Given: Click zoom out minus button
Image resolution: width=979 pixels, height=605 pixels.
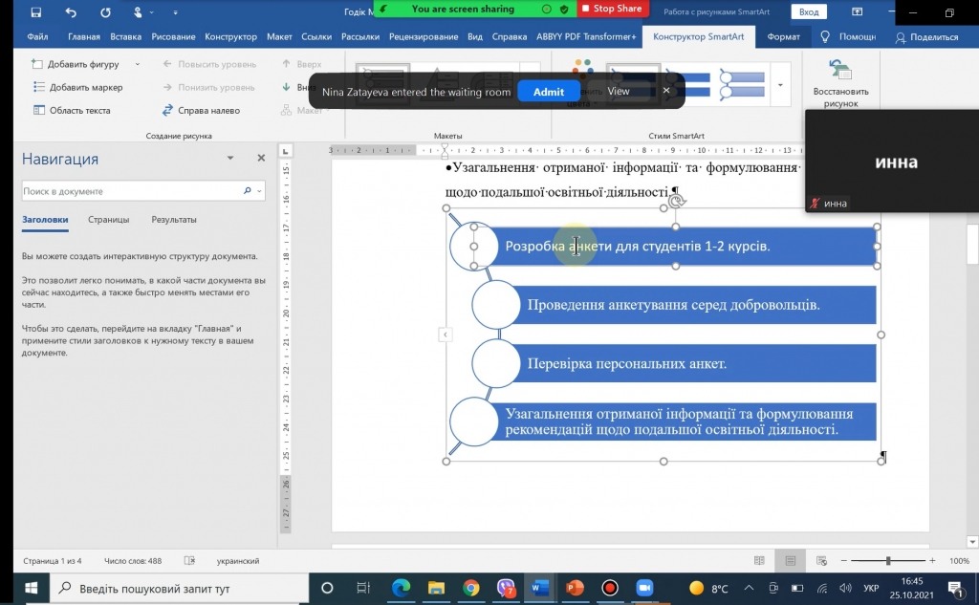Looking at the screenshot, I should 843,561.
